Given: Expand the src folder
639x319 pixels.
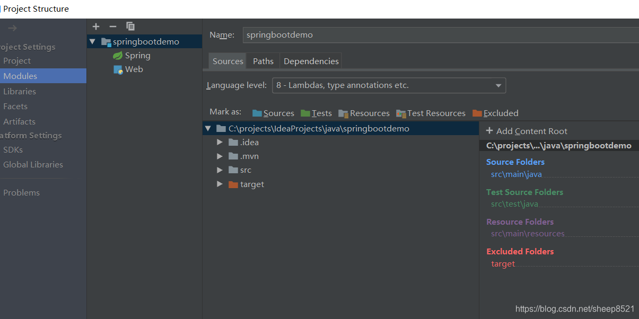Looking at the screenshot, I should coord(220,170).
